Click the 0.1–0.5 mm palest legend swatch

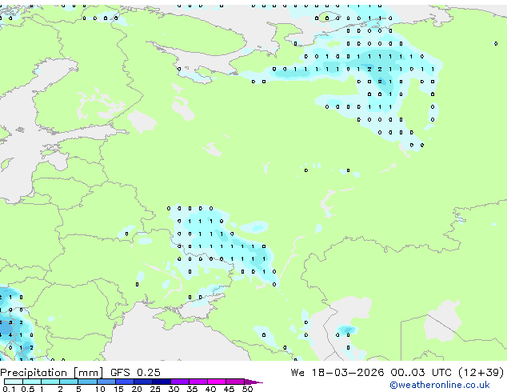tap(14, 382)
